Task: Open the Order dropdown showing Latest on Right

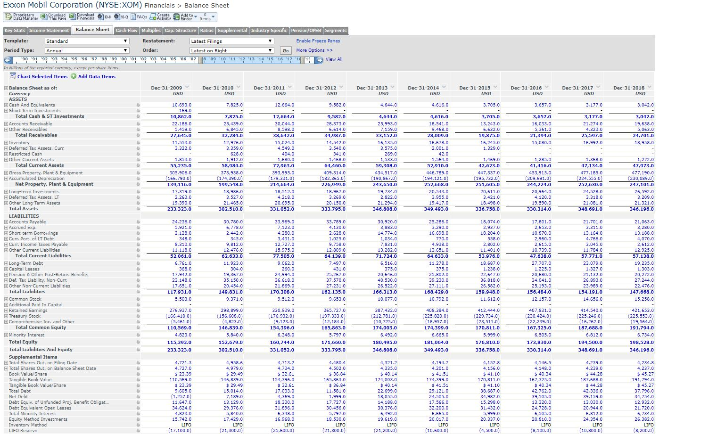Action: (231, 50)
